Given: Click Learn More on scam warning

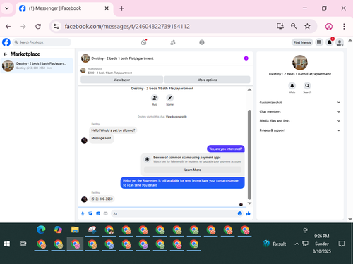Looking at the screenshot, I should point(193,170).
